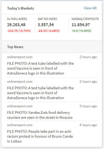The image size is (104, 149).
Task: Click the Top News section header
Action: point(15,47)
